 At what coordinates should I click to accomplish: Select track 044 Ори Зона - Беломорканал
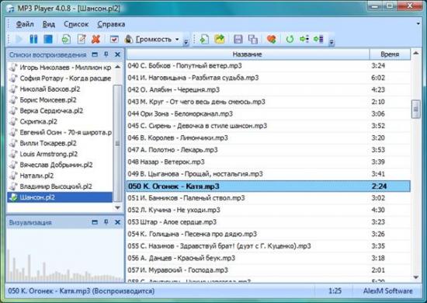(x=269, y=113)
